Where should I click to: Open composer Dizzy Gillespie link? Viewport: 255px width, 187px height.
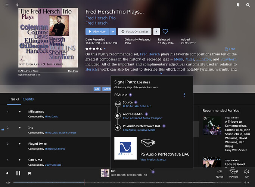click(x=53, y=165)
